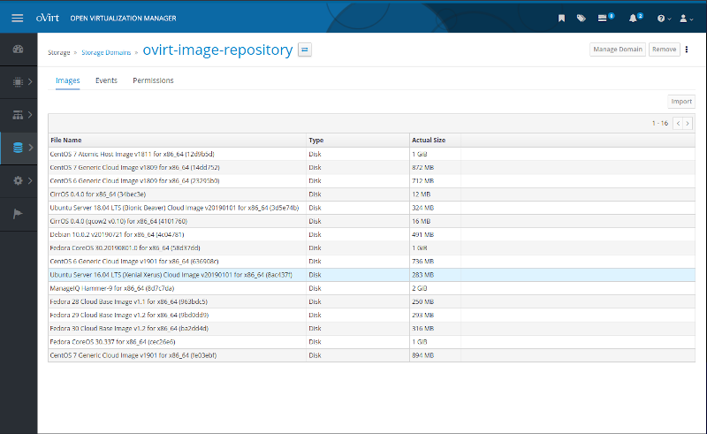Click the Storage Domains breadcrumb link
Image resolution: width=707 pixels, height=434 pixels.
click(106, 52)
